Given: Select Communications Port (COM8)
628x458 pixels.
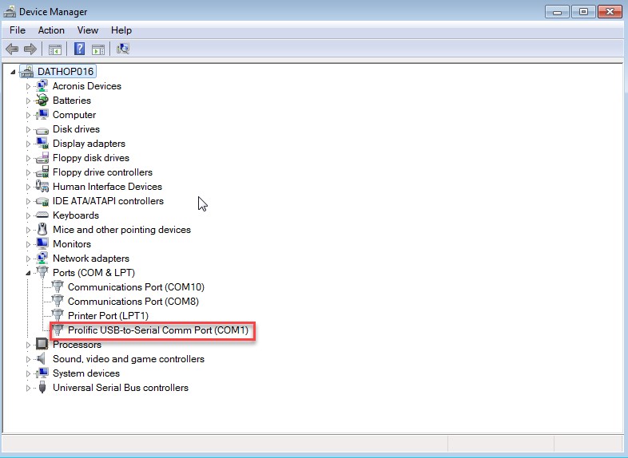Looking at the screenshot, I should click(x=133, y=301).
